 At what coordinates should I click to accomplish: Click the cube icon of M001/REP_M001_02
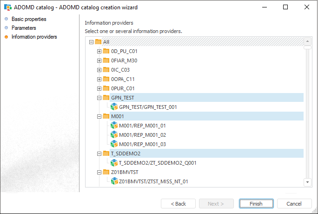point(114,135)
